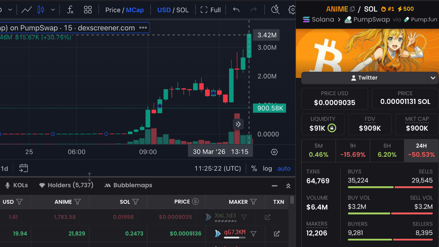Copy the ANIME token address
Viewport: 439px width, 247px height.
click(x=352, y=9)
